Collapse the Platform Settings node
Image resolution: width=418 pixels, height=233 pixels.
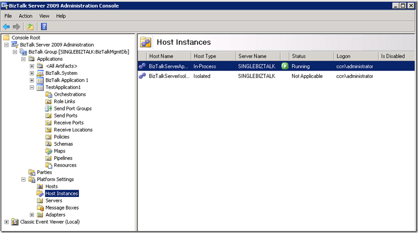(23, 179)
